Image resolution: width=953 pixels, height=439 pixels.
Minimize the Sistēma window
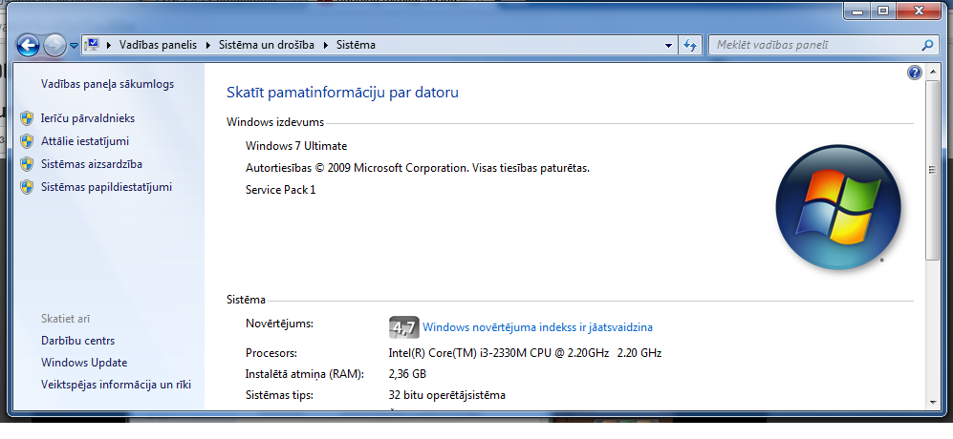coord(857,10)
